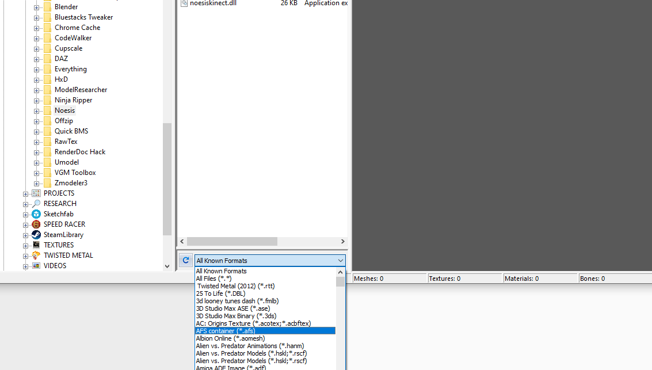Click the DAZ folder icon
Viewport: 652px width, 370px height.
[x=47, y=59]
